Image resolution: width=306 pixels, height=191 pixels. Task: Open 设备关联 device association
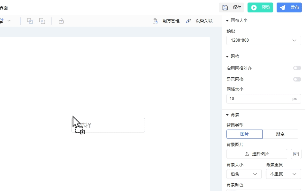click(x=199, y=21)
